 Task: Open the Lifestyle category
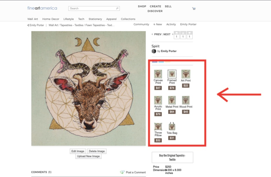68,19
